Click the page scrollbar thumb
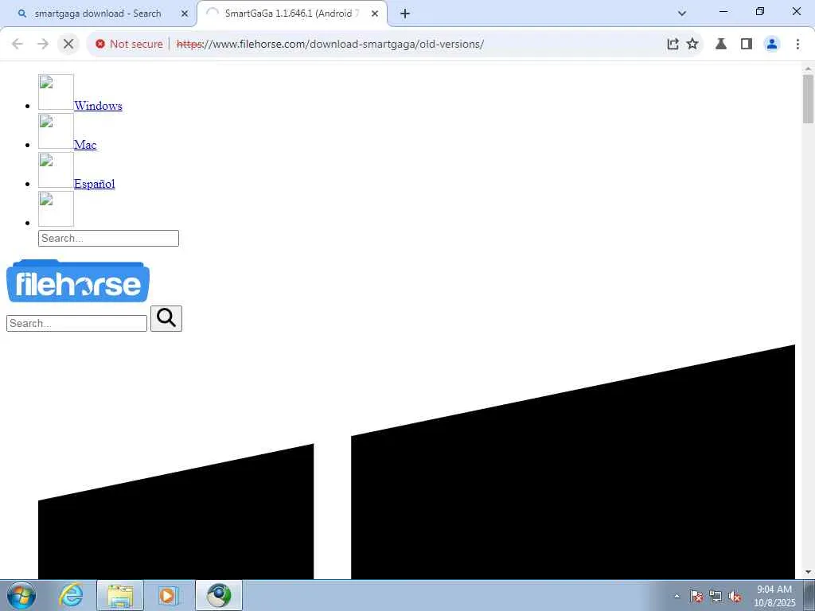 (808, 99)
